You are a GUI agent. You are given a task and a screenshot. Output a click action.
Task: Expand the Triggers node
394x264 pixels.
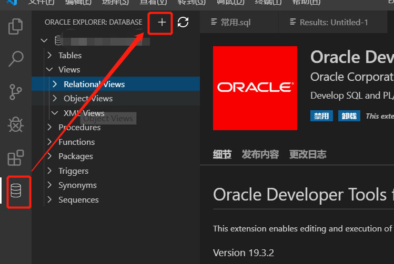pos(49,171)
